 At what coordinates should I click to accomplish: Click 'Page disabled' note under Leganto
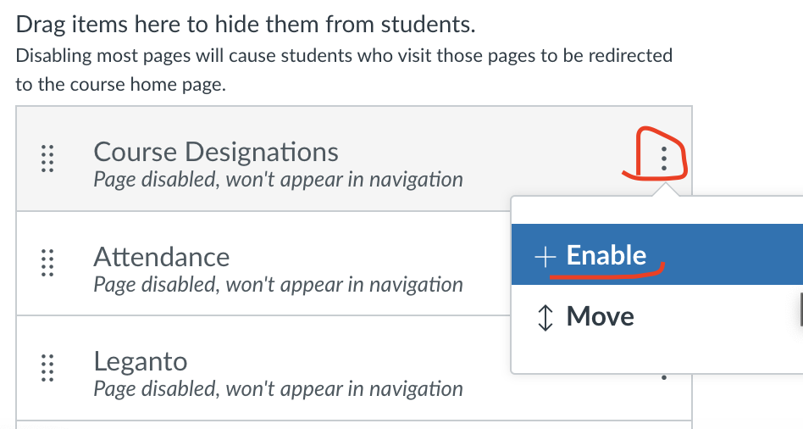tap(278, 389)
